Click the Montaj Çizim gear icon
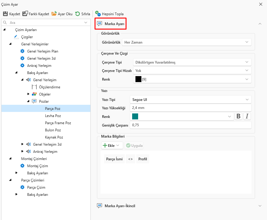 22,166
